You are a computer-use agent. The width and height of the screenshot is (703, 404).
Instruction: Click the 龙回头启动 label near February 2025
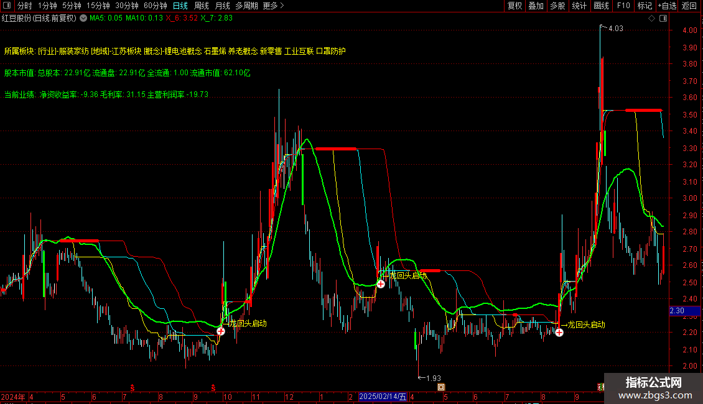(408, 275)
